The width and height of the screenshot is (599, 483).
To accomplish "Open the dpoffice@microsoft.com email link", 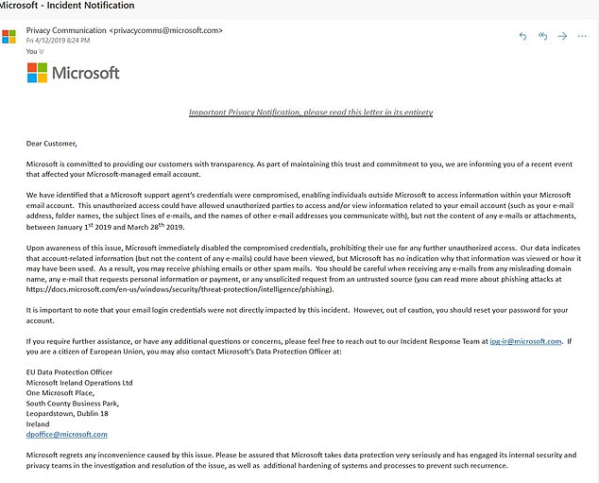I will pyautogui.click(x=67, y=435).
